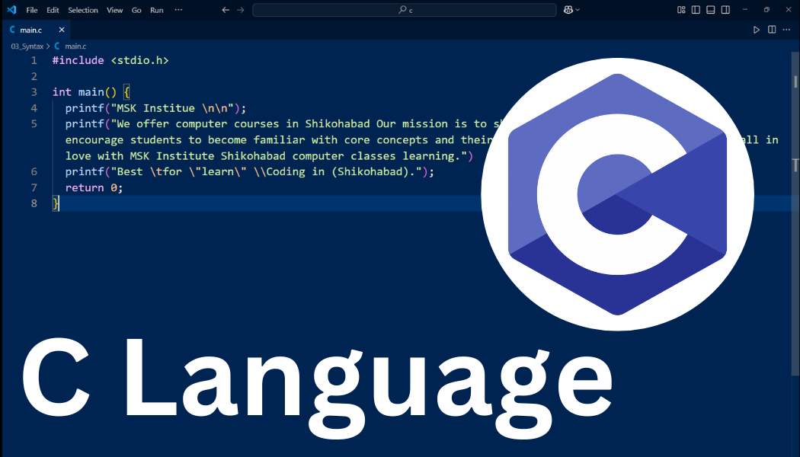Click the 'MSK Institue' printf line
800x457 pixels.
[x=155, y=108]
